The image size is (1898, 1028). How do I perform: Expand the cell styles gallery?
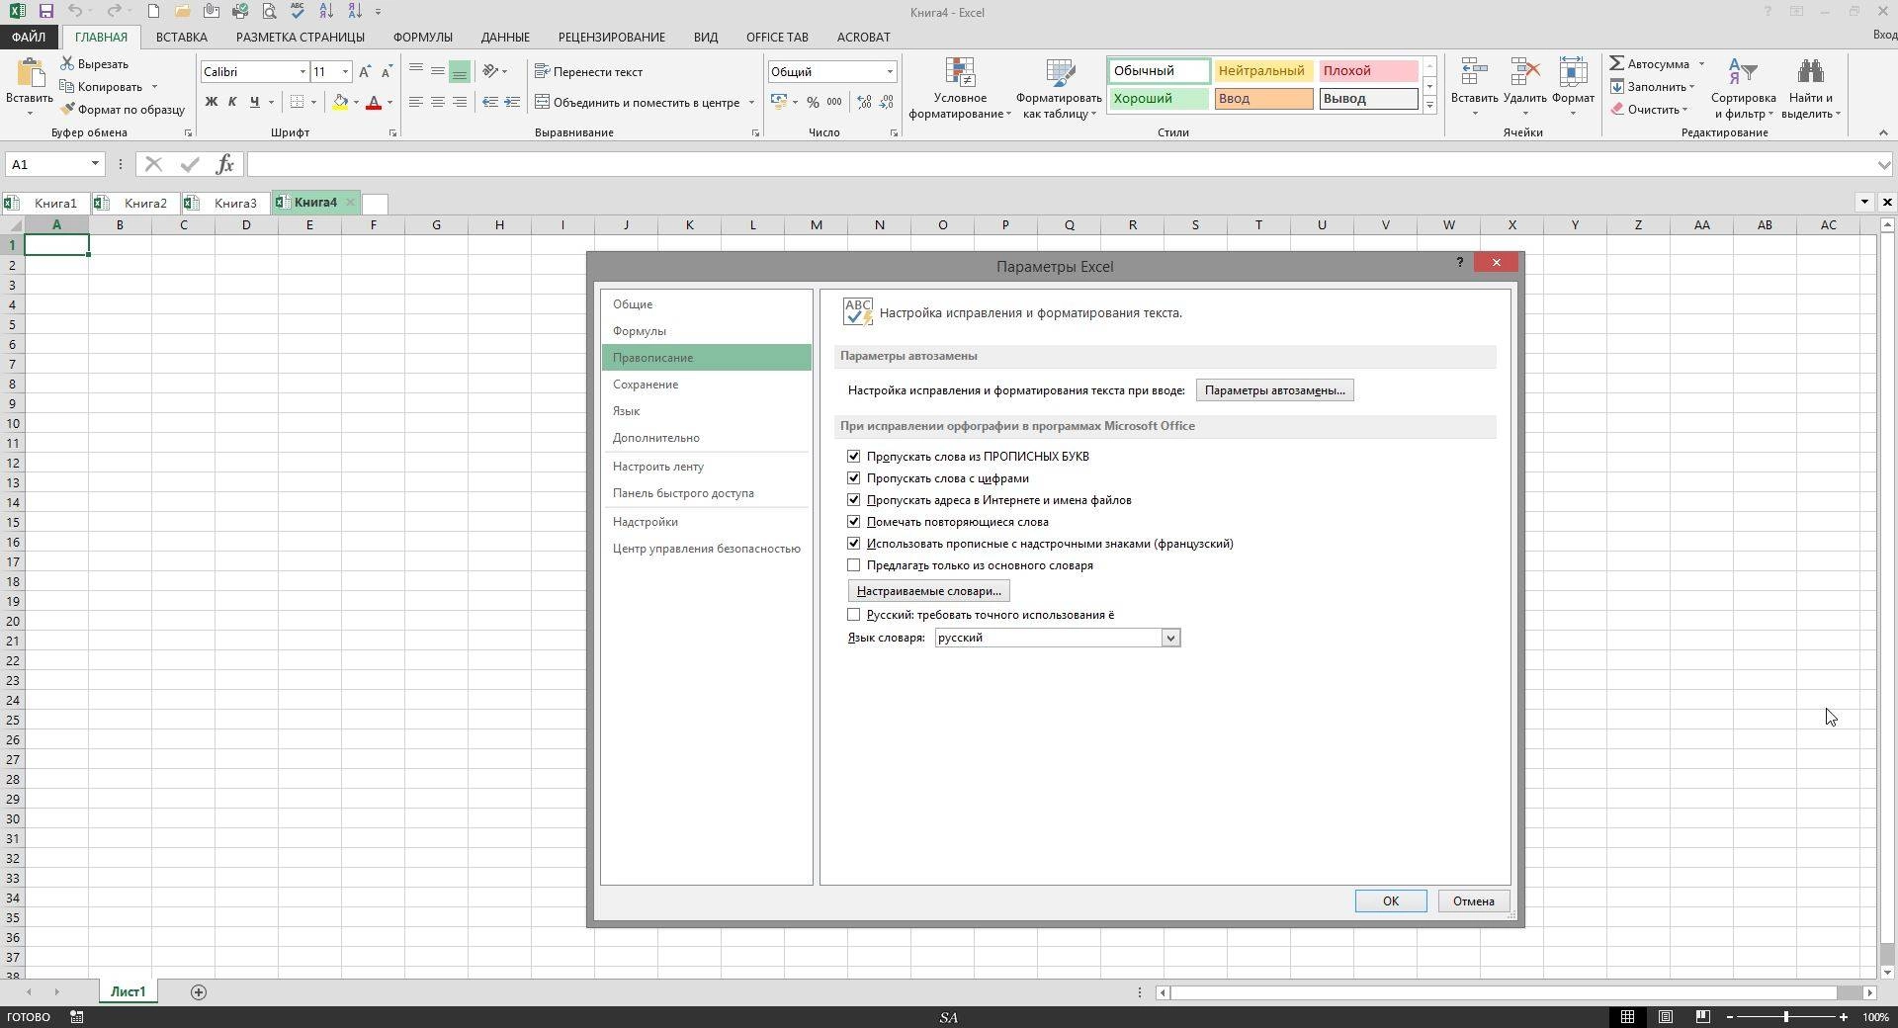click(x=1429, y=105)
